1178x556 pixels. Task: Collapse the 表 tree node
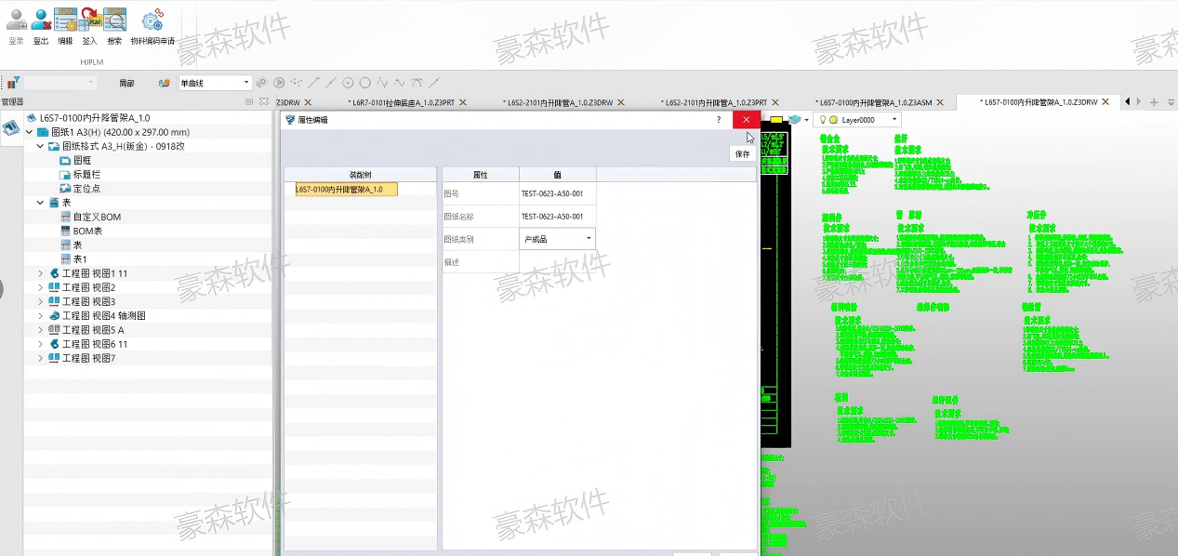click(x=41, y=203)
